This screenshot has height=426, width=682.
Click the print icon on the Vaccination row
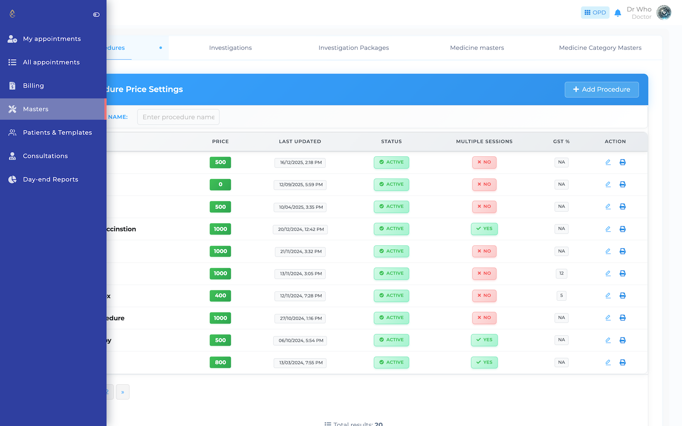[623, 229]
